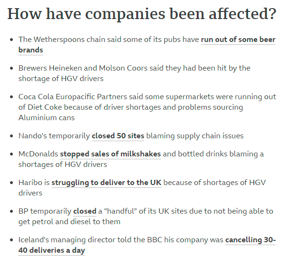Click the "How have companies been affected?" heading
The width and height of the screenshot is (292, 258).
[x=141, y=14]
